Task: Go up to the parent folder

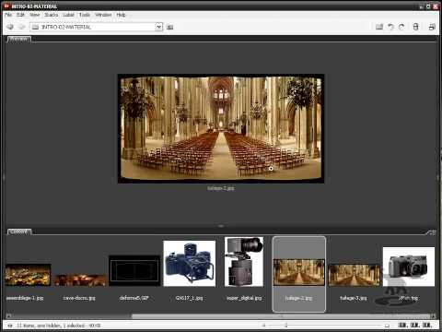Action: 169,27
